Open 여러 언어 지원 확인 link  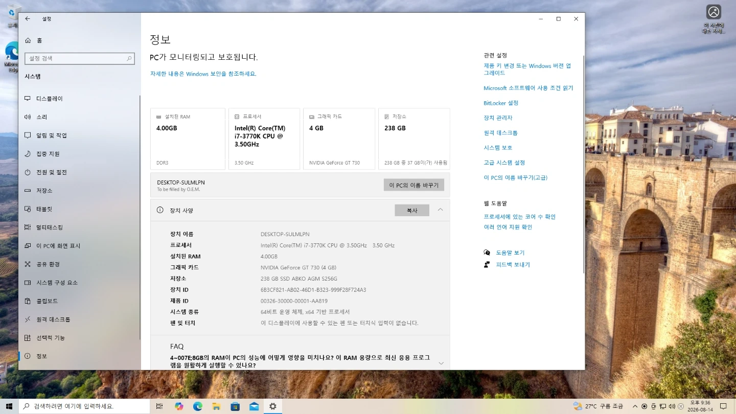pos(508,227)
